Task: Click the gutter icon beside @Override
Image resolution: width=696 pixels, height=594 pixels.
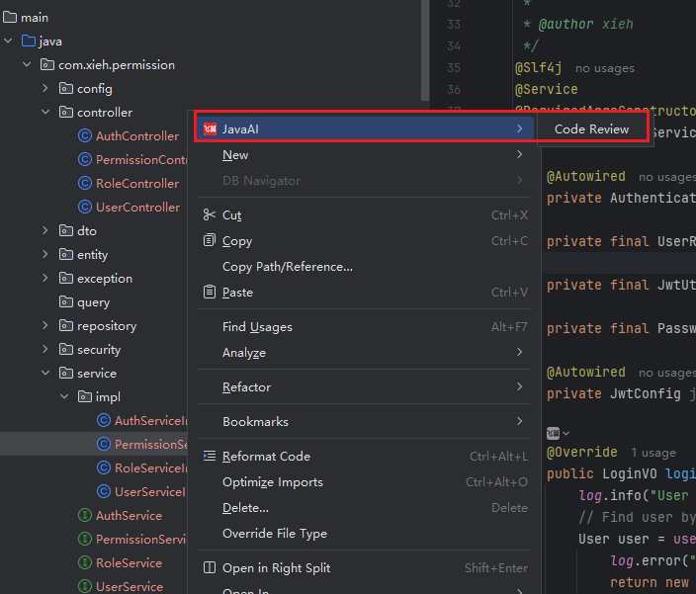Action: coord(556,433)
